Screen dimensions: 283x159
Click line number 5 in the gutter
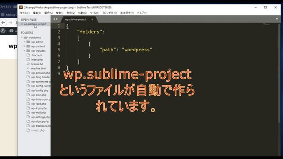(59, 49)
